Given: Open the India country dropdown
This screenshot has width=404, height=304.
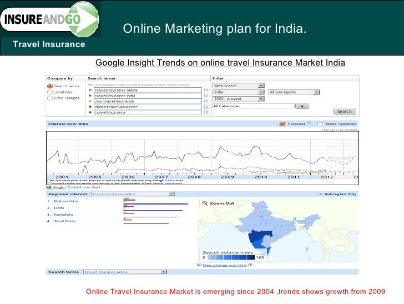Looking at the screenshot, I should coord(238,92).
